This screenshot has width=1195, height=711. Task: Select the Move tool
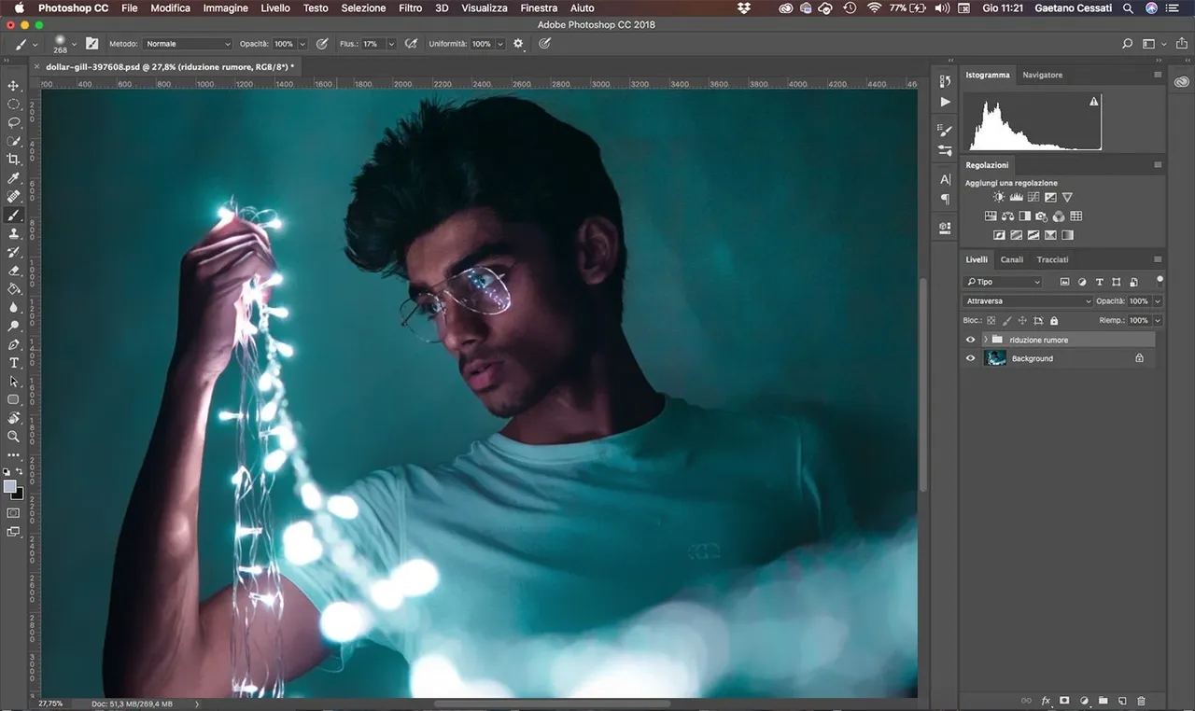[13, 86]
